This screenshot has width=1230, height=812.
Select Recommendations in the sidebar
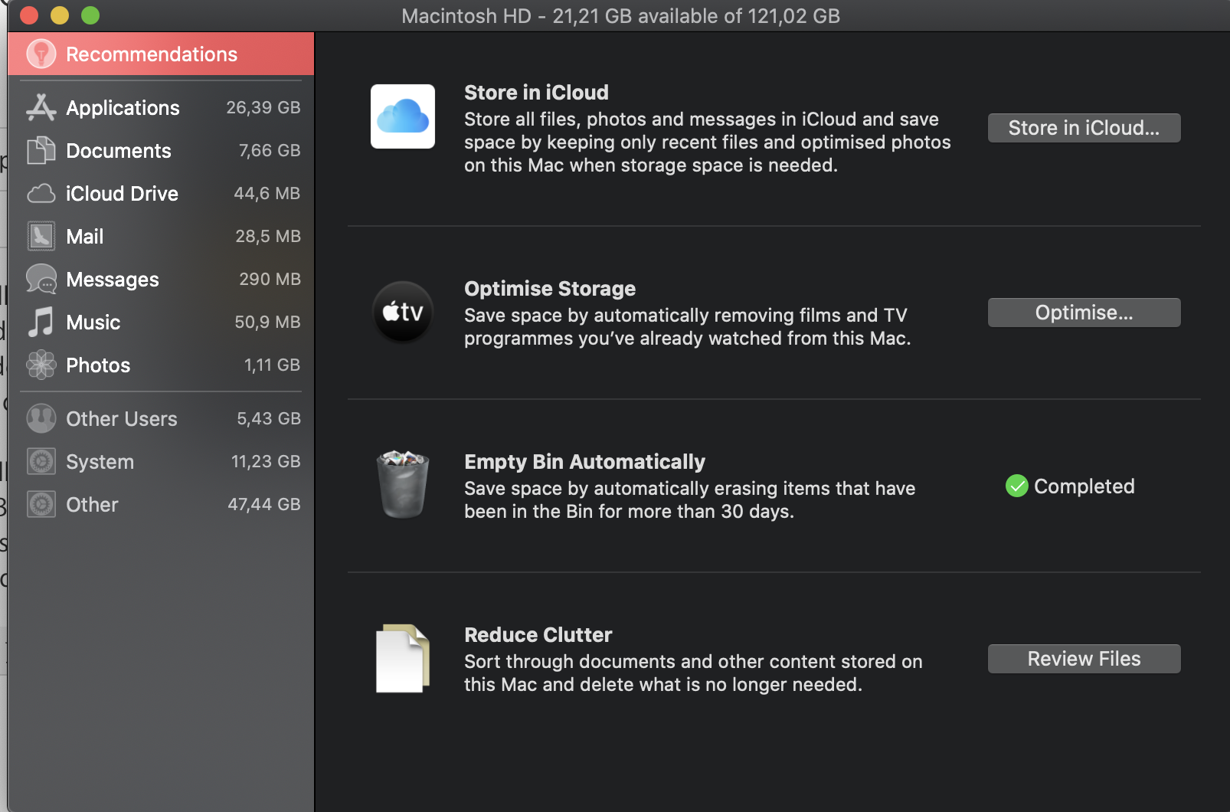161,54
